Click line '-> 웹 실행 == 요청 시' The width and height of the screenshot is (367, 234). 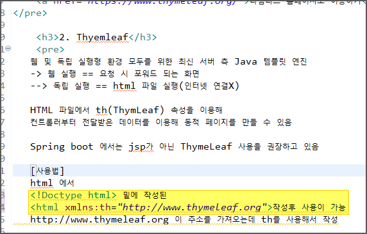click(115, 74)
